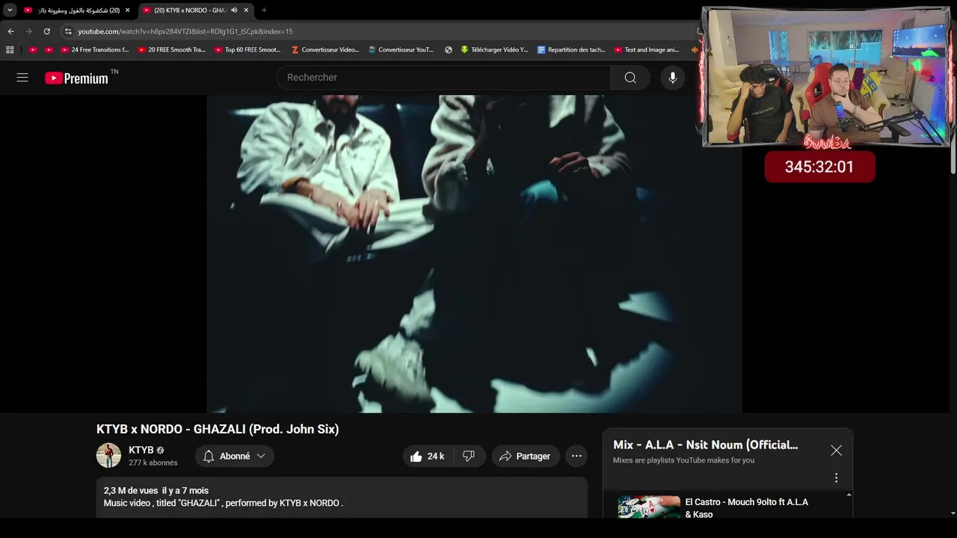The height and width of the screenshot is (538, 957).
Task: Open the globe icon bookmark
Action: 449,50
